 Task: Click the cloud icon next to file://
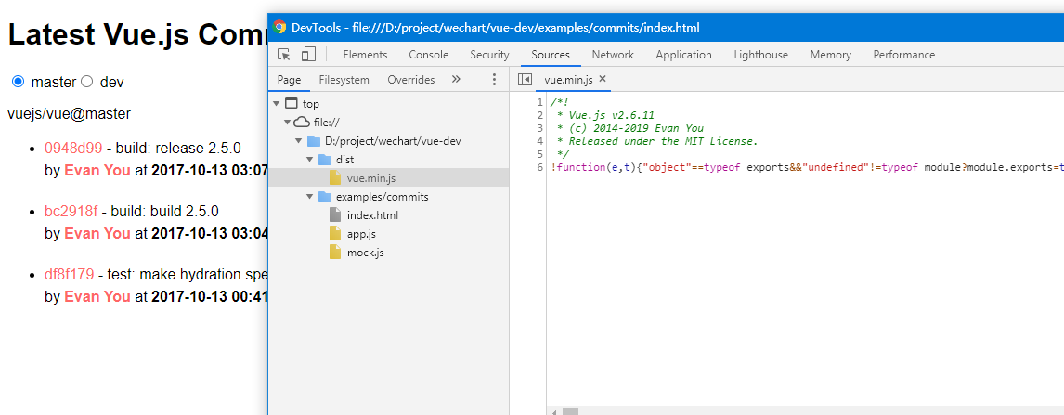[303, 122]
